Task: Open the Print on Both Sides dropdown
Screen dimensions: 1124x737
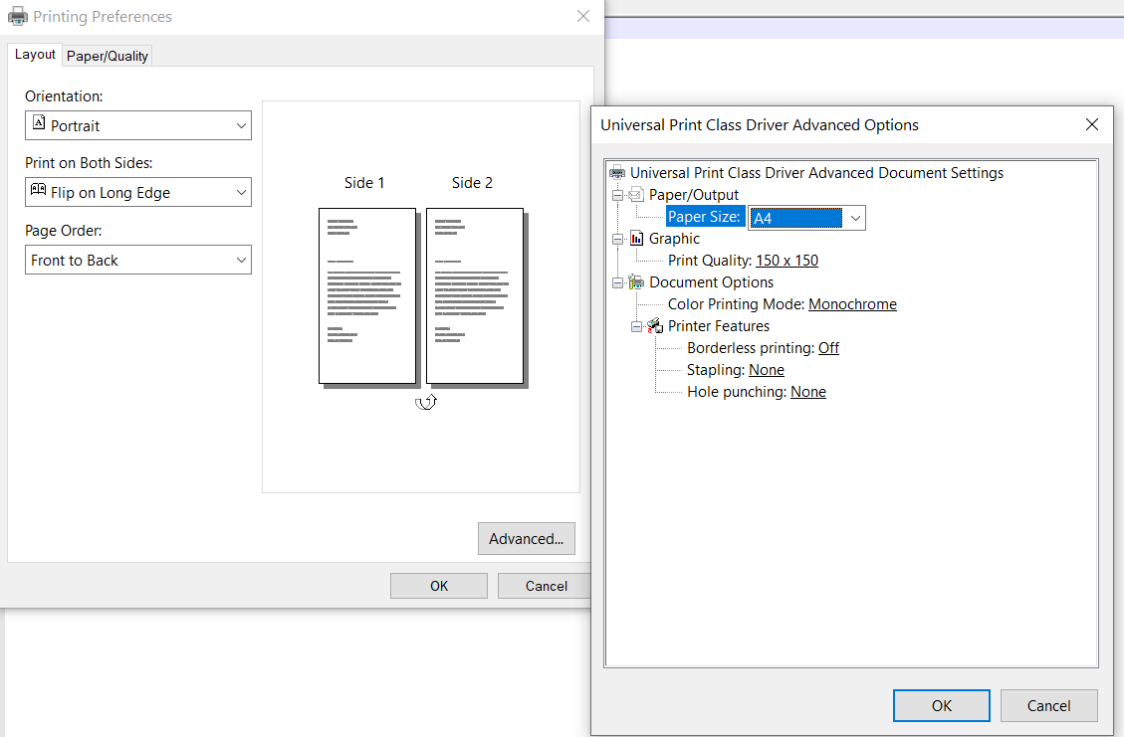Action: point(138,192)
